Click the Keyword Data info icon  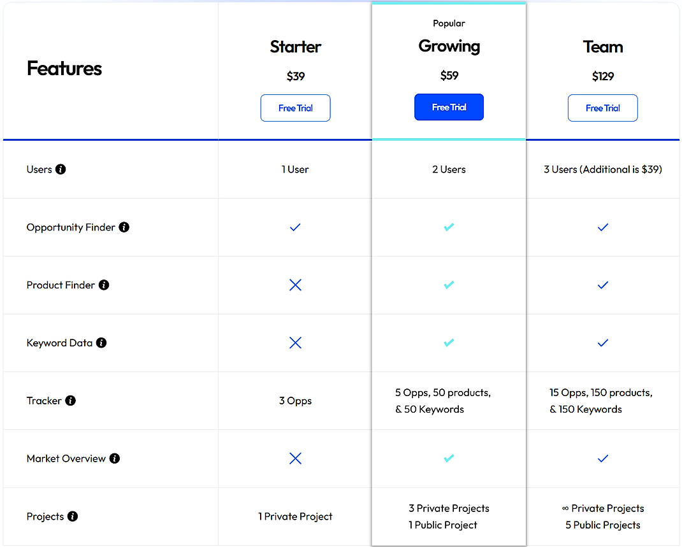(101, 343)
